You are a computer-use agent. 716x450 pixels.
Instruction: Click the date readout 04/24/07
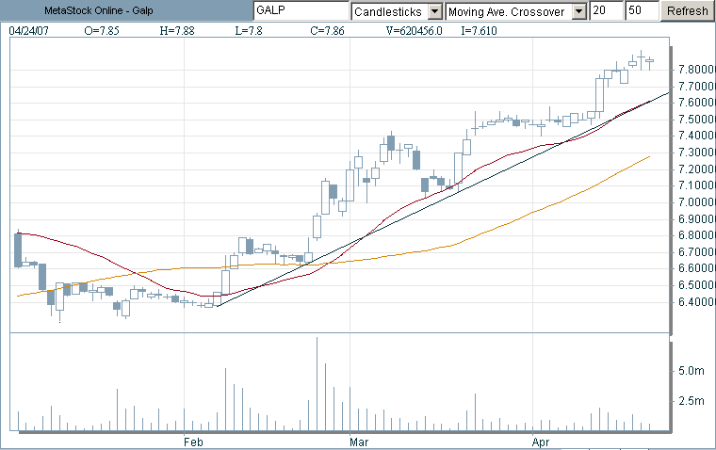pyautogui.click(x=29, y=31)
